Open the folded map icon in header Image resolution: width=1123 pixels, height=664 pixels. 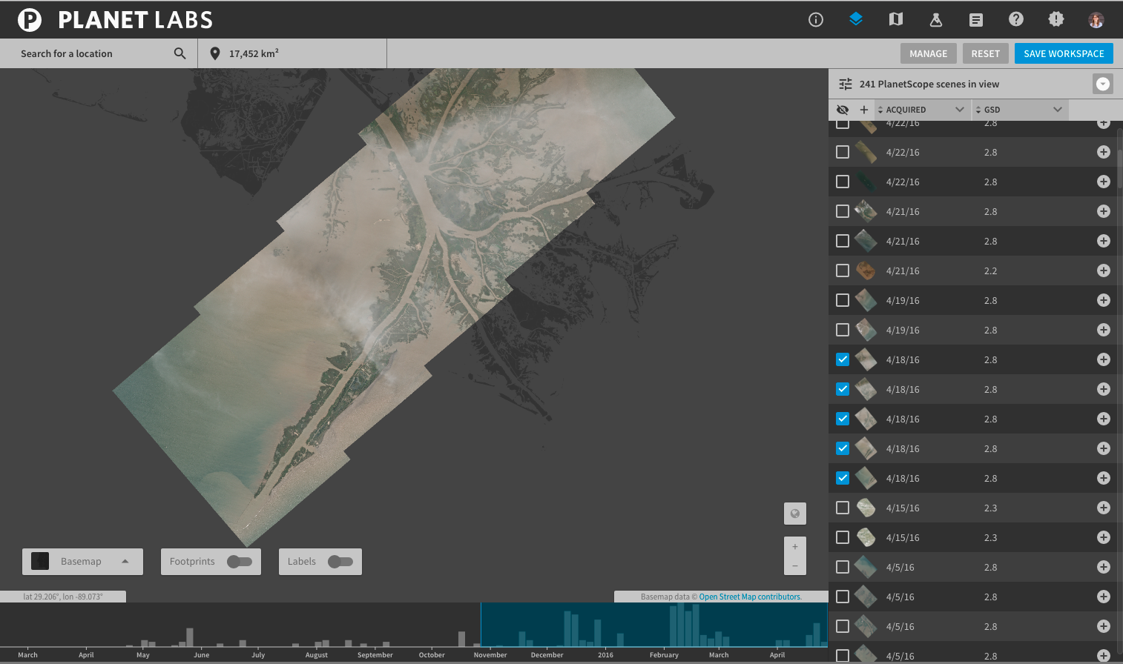point(896,19)
